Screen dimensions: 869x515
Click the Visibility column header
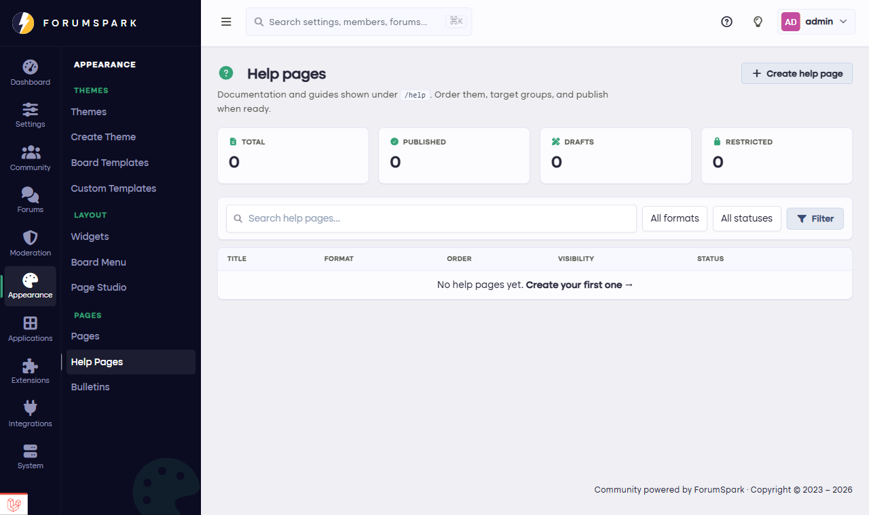[x=576, y=259]
